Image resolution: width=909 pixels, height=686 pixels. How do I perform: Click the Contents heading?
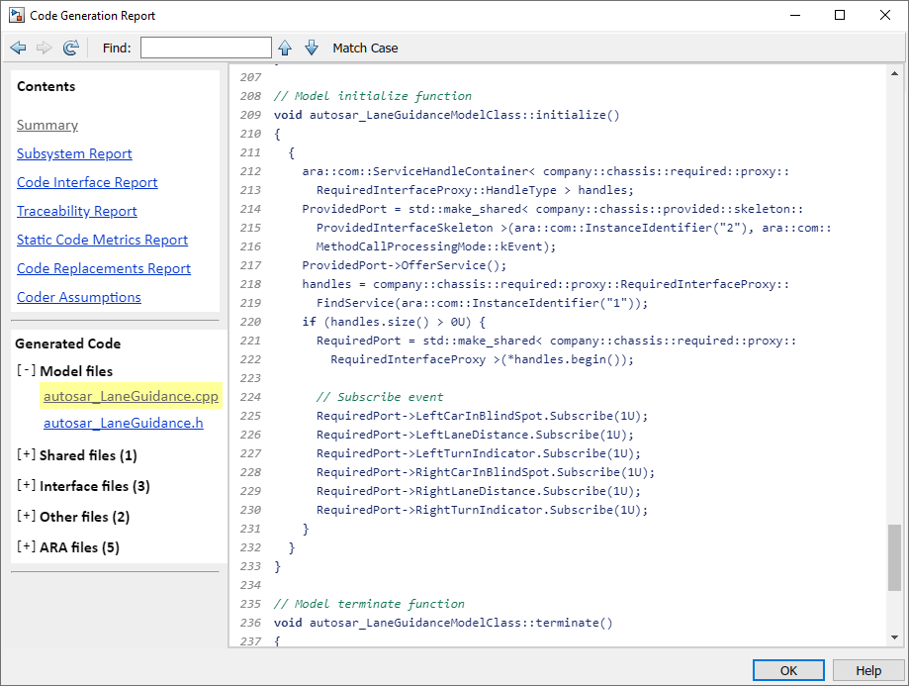(46, 86)
